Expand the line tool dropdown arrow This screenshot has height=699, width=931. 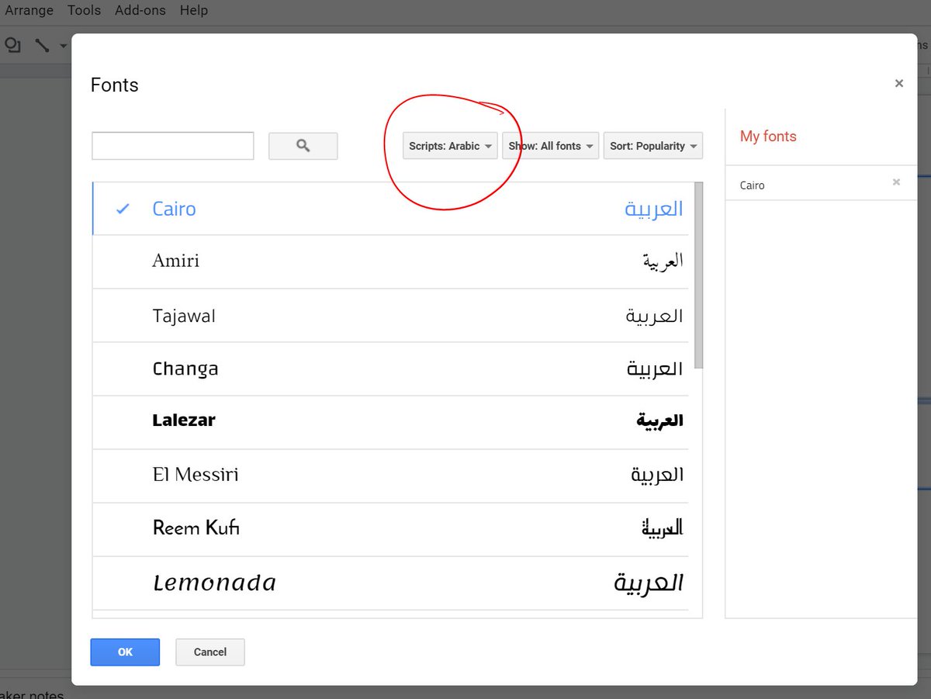point(64,47)
